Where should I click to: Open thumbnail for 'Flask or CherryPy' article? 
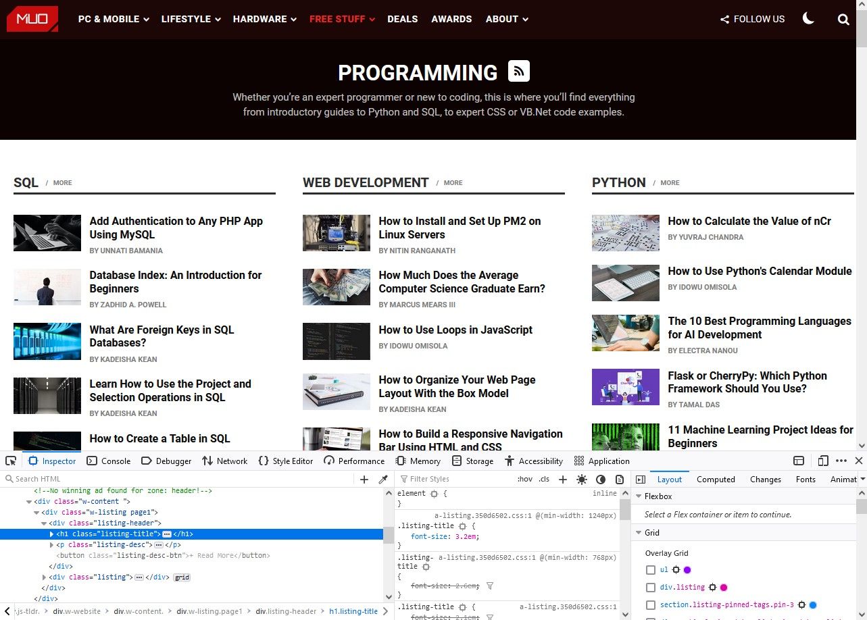(626, 387)
